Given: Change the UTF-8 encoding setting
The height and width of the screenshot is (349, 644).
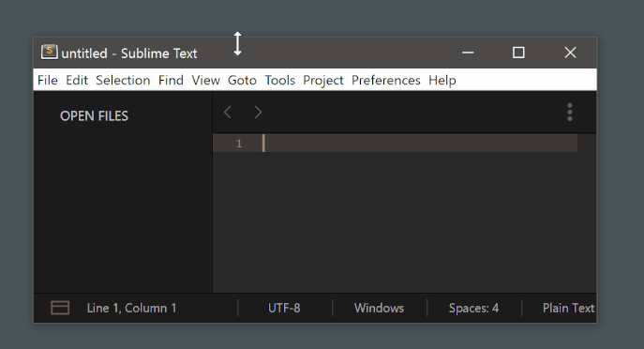Looking at the screenshot, I should coord(284,308).
